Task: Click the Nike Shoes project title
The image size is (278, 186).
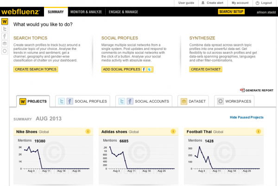Action: point(26,132)
